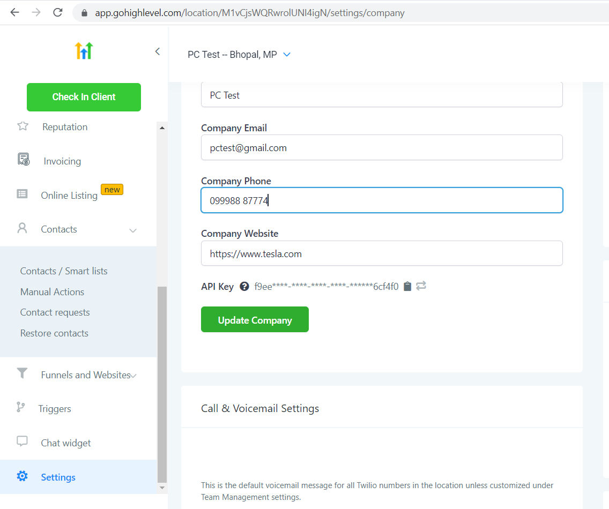
Task: Click the Call & Voicemail Settings heading
Action: point(260,408)
